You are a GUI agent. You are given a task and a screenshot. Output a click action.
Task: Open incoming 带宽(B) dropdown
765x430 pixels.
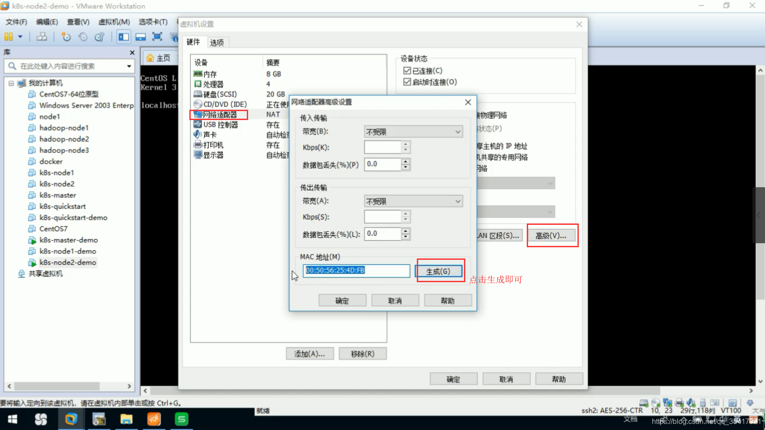pyautogui.click(x=413, y=132)
